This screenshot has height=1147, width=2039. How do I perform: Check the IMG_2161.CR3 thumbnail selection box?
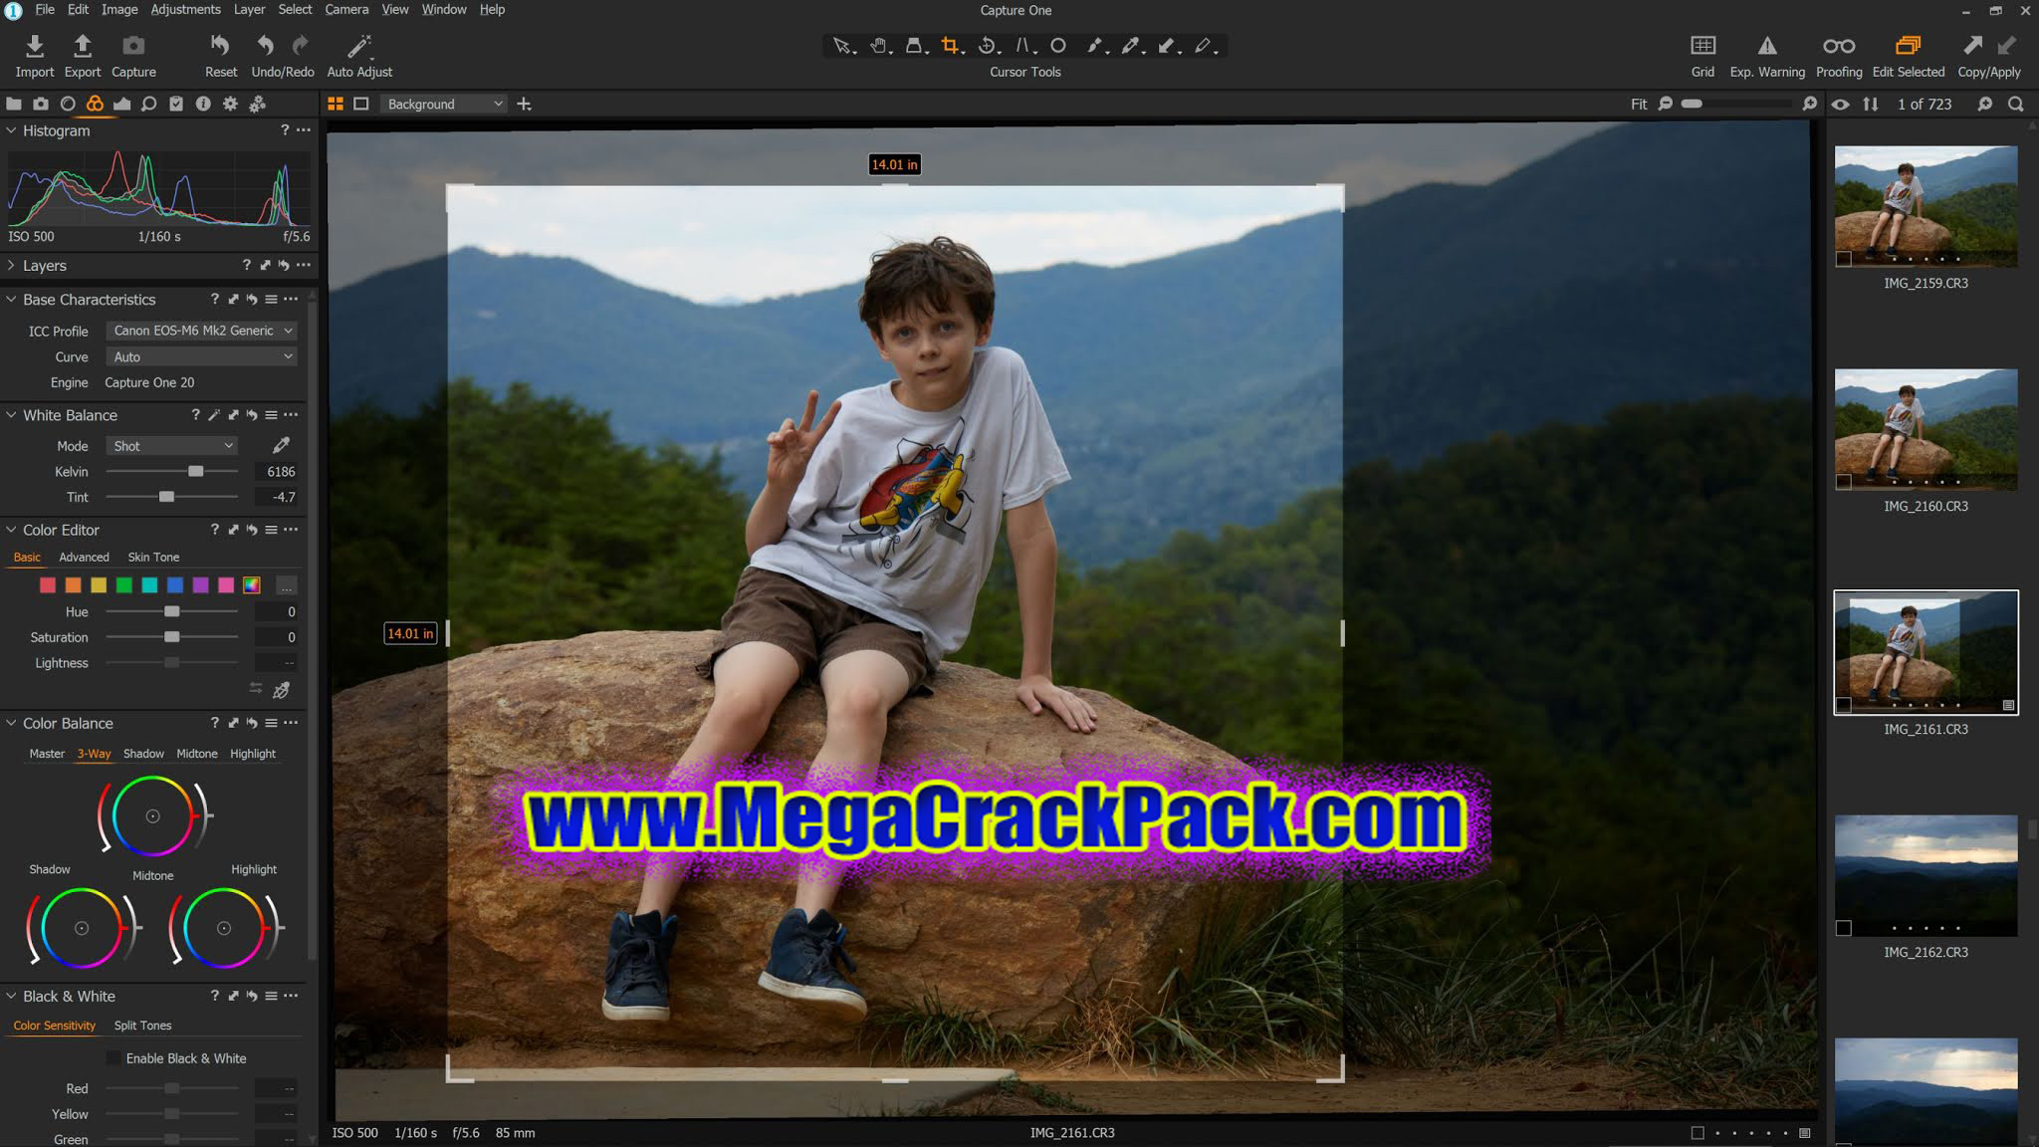[1844, 705]
